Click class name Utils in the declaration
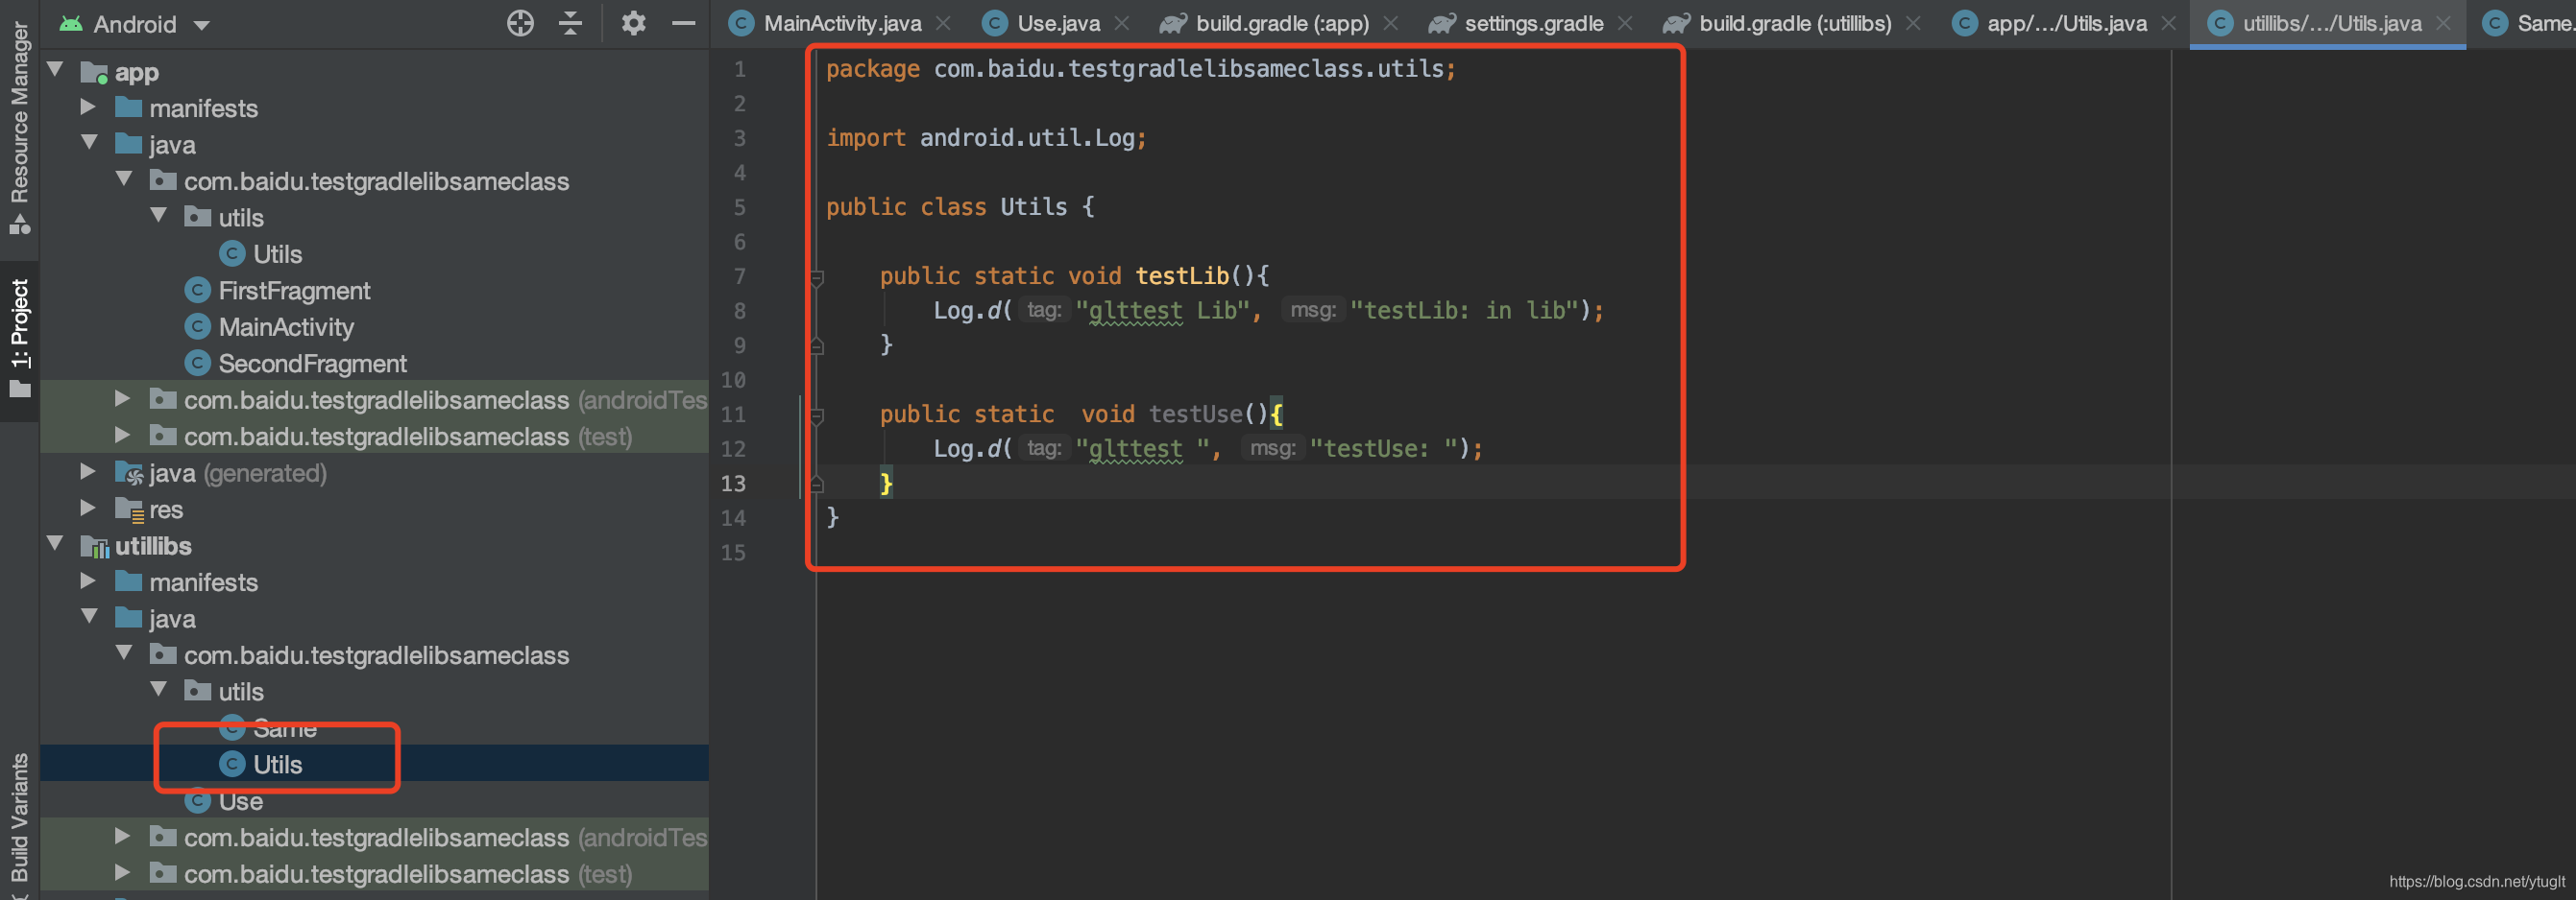The height and width of the screenshot is (900, 2576). pyautogui.click(x=1033, y=207)
